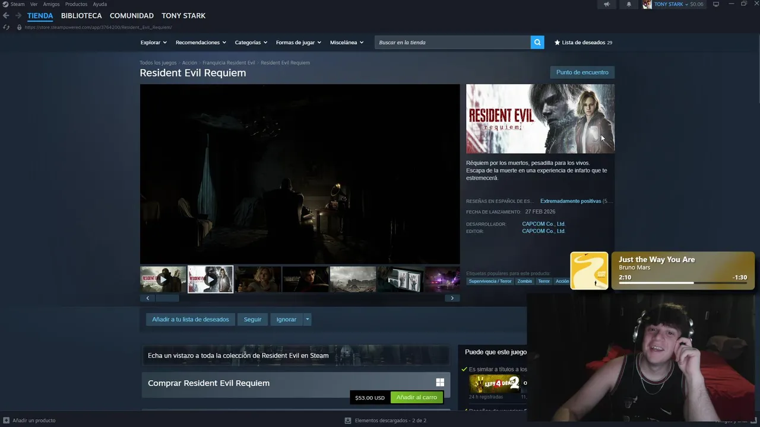The height and width of the screenshot is (427, 760).
Task: Switch to the BIBLIOTECA tab
Action: coord(81,15)
